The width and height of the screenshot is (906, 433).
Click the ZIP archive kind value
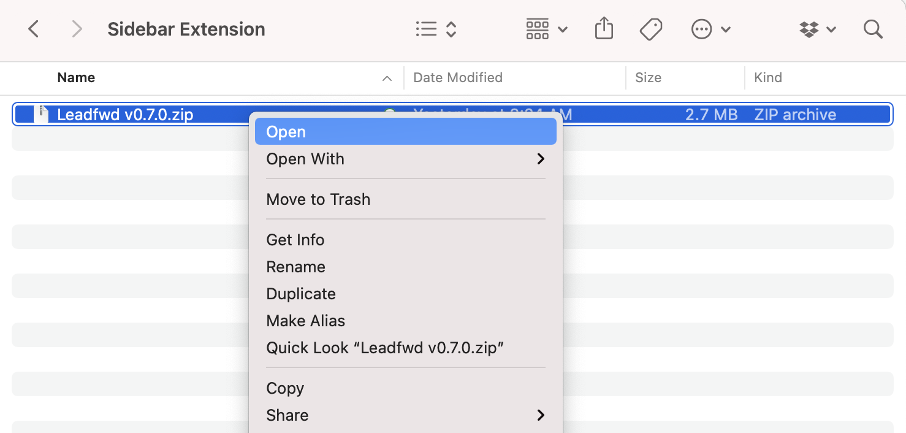tap(795, 115)
